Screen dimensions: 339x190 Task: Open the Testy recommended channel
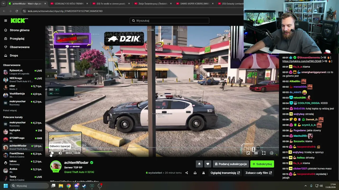[23, 178]
